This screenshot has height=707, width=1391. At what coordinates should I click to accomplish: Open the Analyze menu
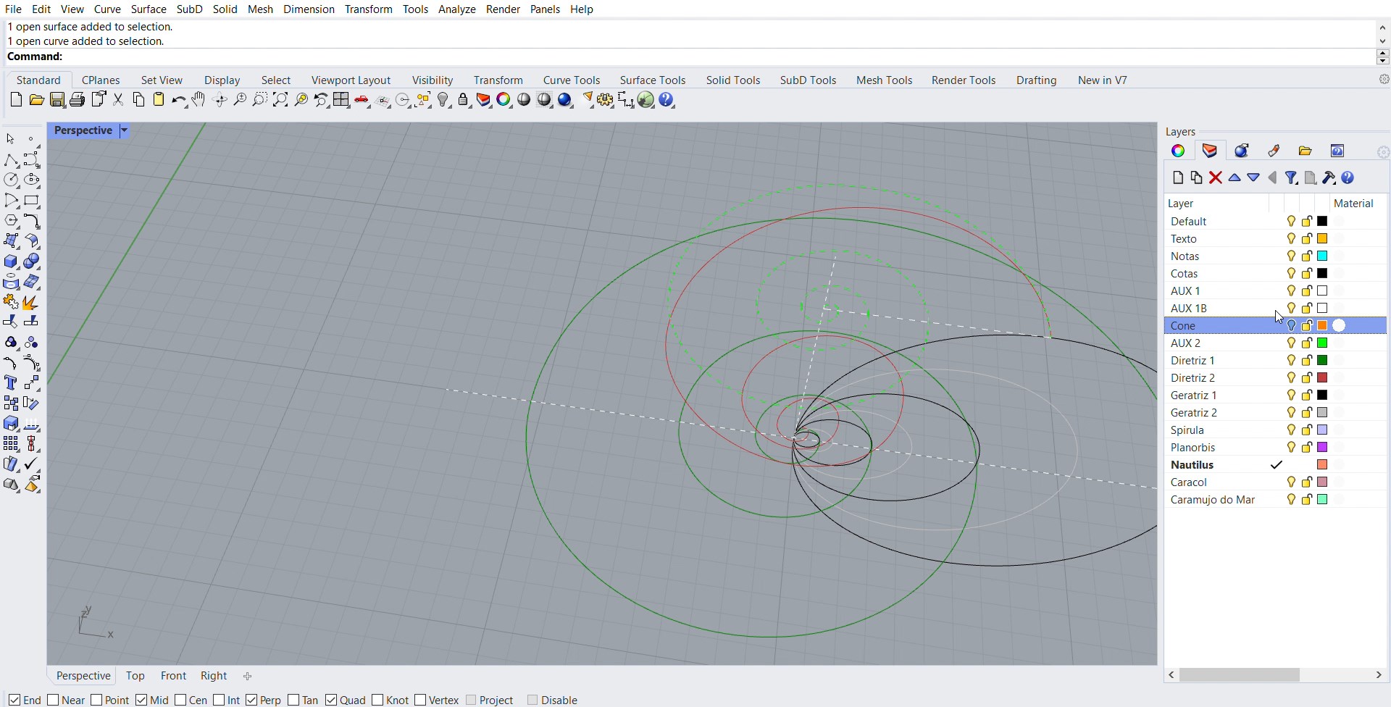pyautogui.click(x=457, y=9)
